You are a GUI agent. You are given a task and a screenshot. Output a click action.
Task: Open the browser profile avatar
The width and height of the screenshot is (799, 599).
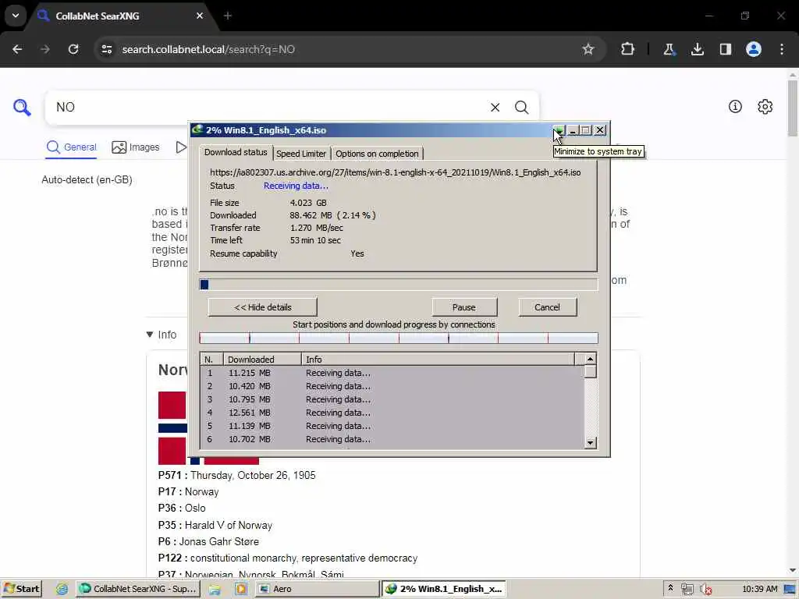coord(753,49)
